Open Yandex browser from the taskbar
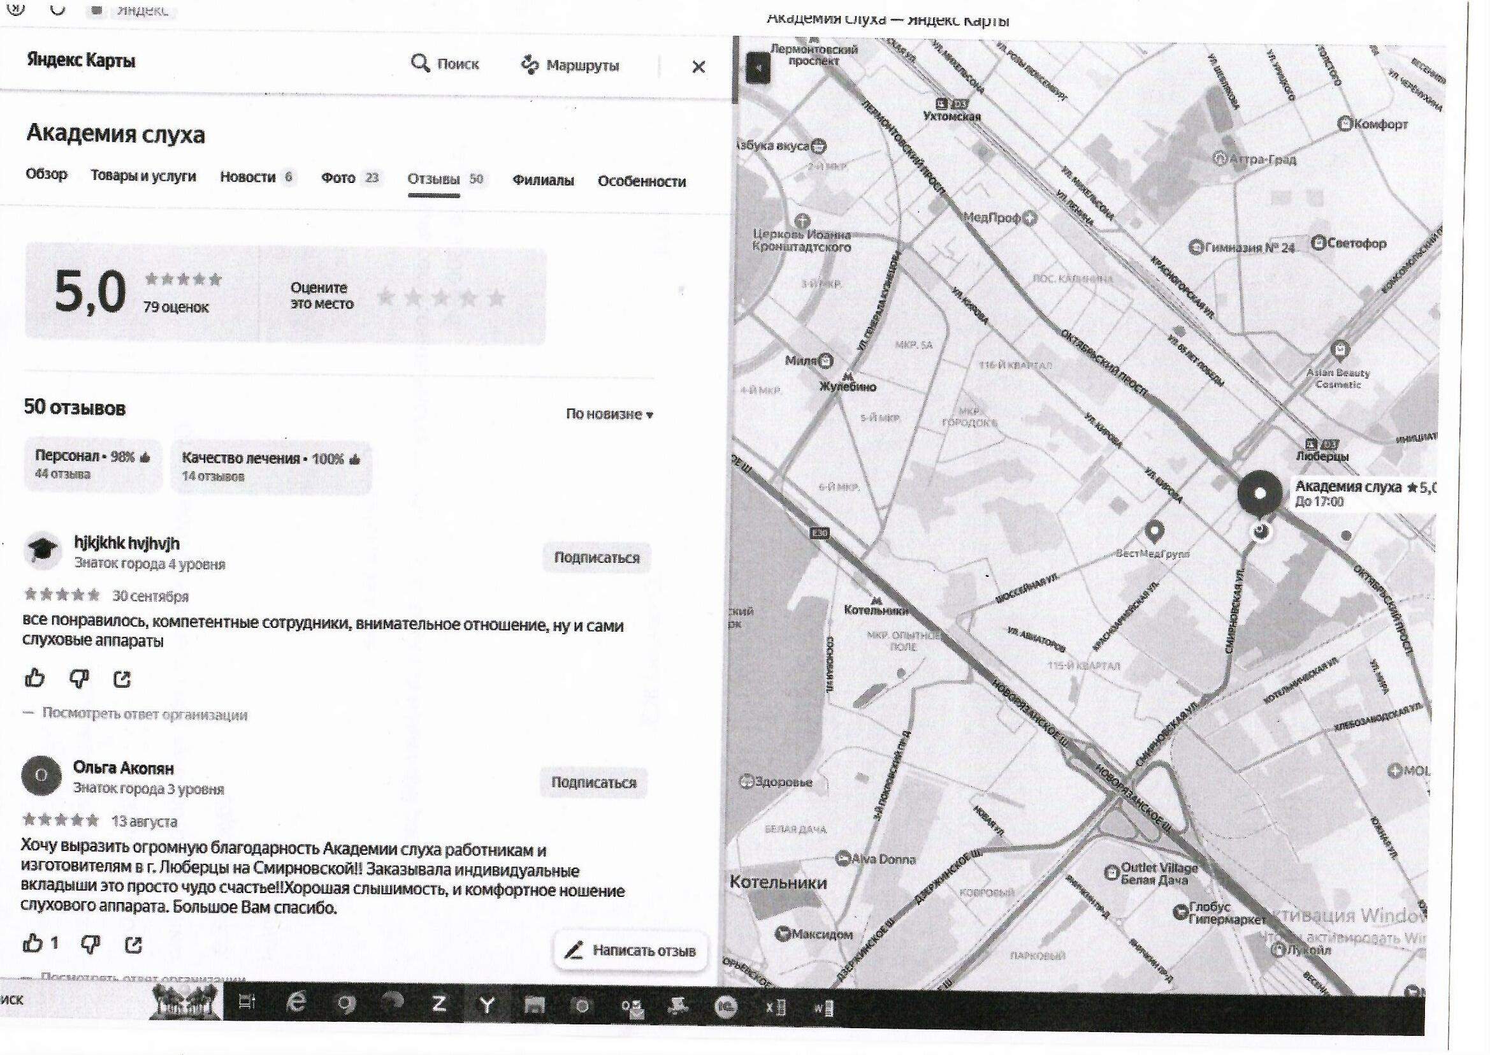This screenshot has width=1490, height=1055. [x=486, y=1006]
